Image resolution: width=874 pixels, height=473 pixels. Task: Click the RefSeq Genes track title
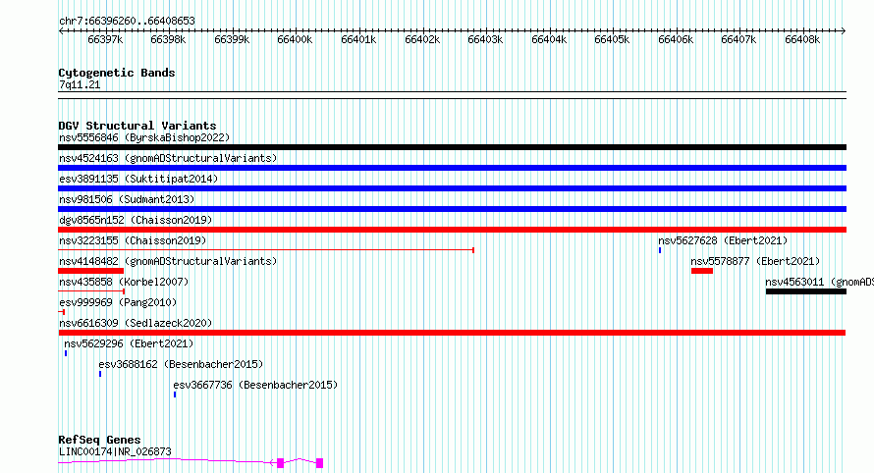99,441
